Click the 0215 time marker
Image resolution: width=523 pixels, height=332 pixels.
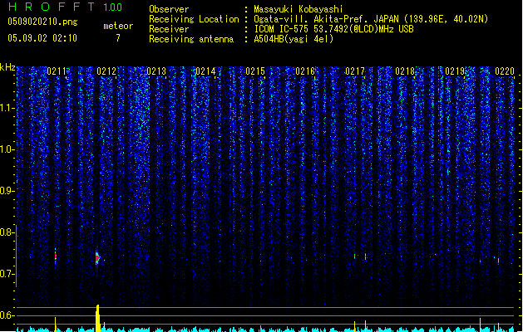255,71
